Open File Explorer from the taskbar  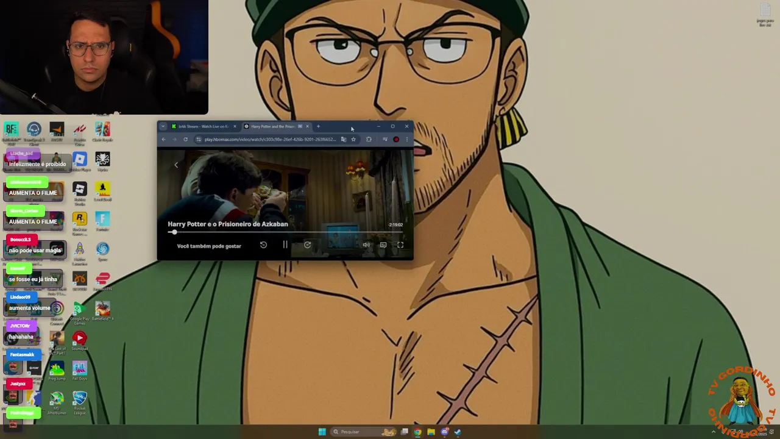(431, 432)
